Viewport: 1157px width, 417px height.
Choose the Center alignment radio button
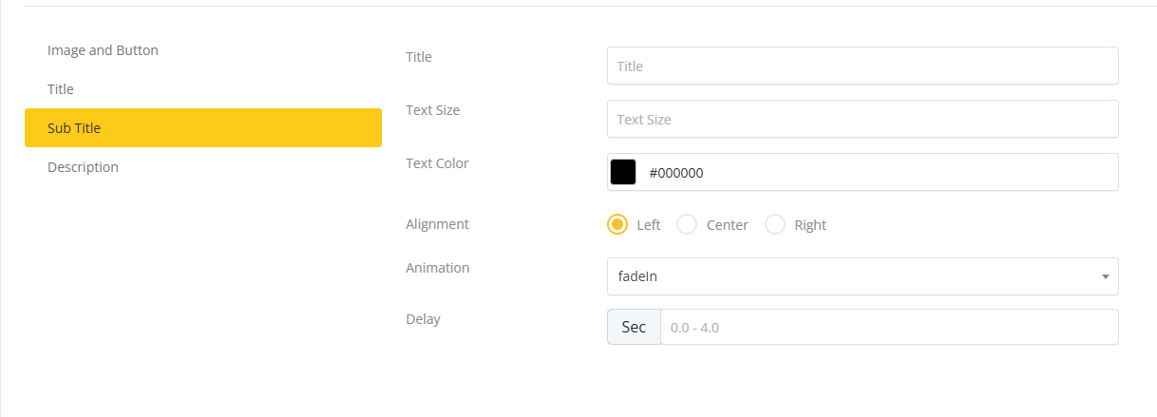(x=687, y=225)
